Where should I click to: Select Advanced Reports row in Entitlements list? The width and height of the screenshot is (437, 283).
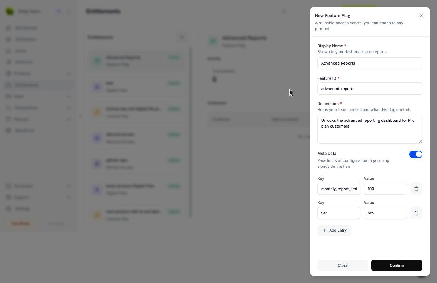click(137, 61)
